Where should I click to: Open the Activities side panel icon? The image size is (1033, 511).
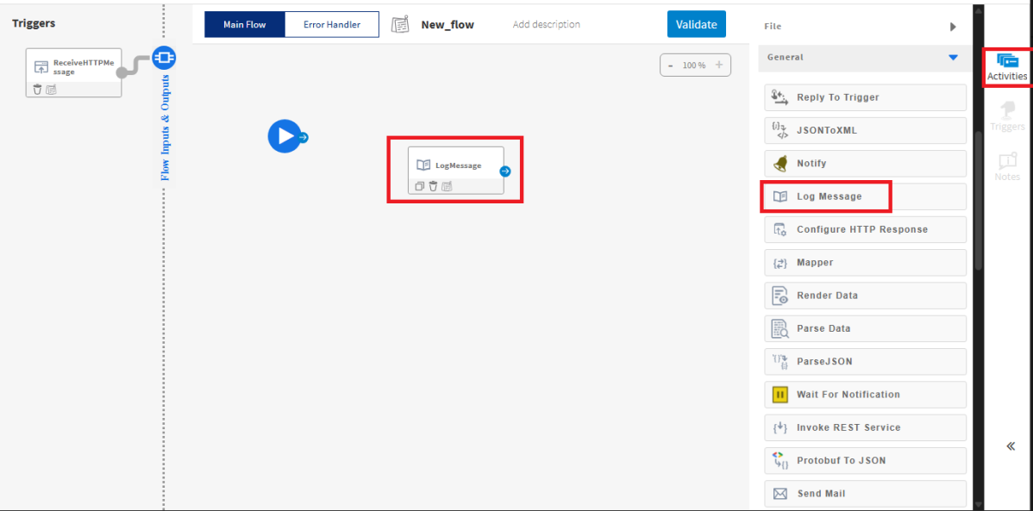click(x=1007, y=60)
